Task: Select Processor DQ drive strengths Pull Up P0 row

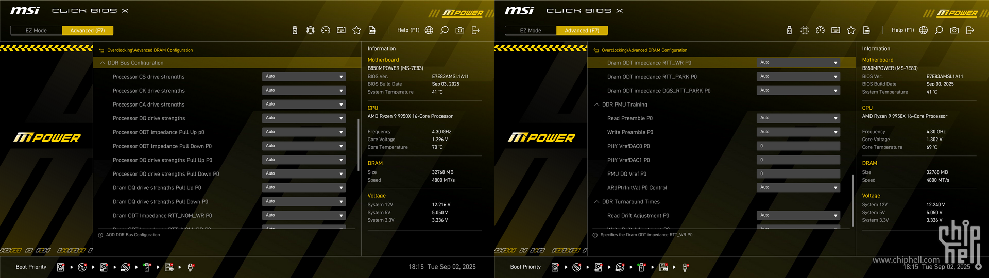Action: [227, 160]
